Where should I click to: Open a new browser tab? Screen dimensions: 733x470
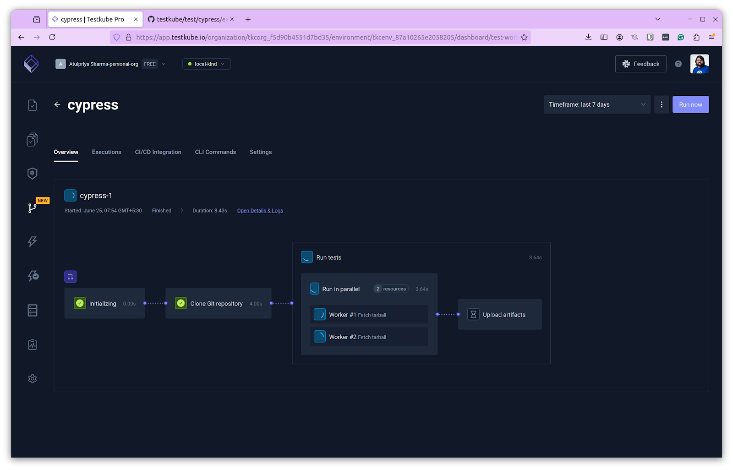(248, 19)
